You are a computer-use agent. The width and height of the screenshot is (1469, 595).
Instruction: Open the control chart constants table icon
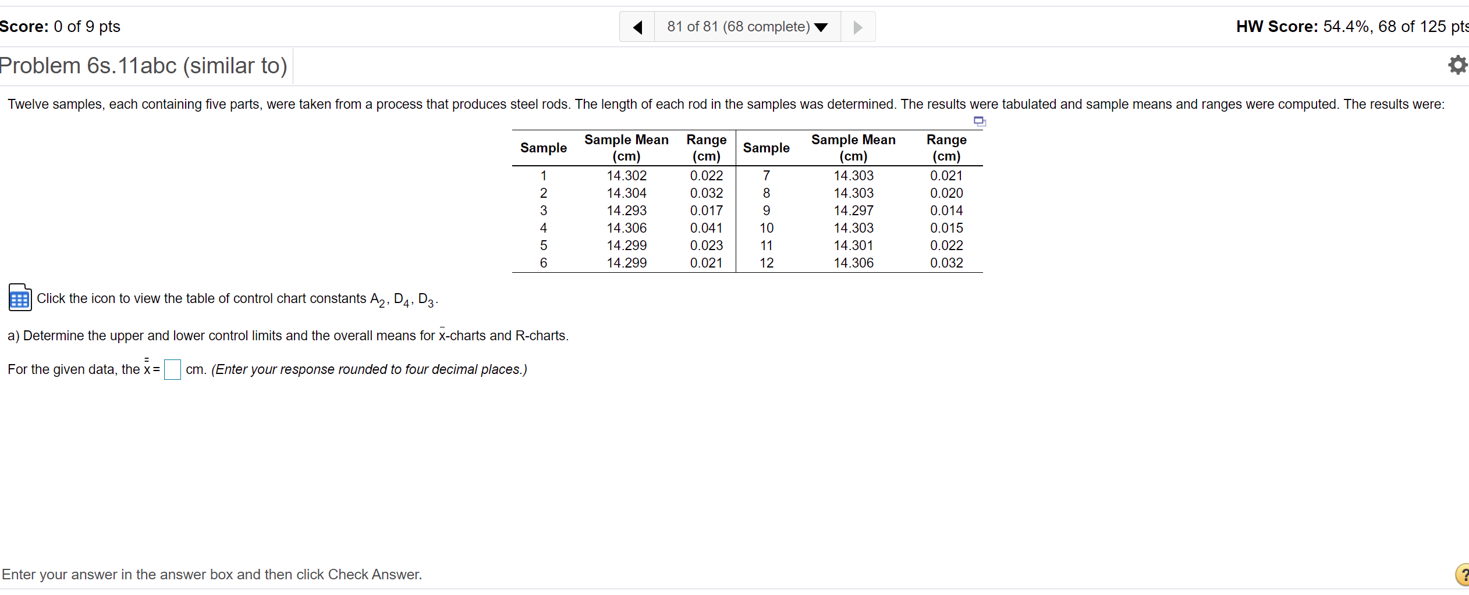pyautogui.click(x=20, y=297)
